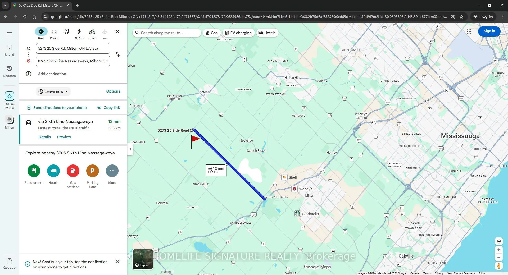Open the main hamburger menu
Screen dimensions: 508x275
[10, 33]
